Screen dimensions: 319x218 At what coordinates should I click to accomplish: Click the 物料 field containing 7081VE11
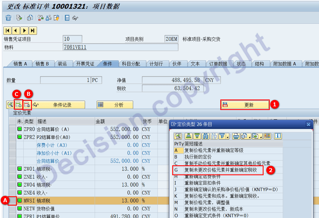120,47
